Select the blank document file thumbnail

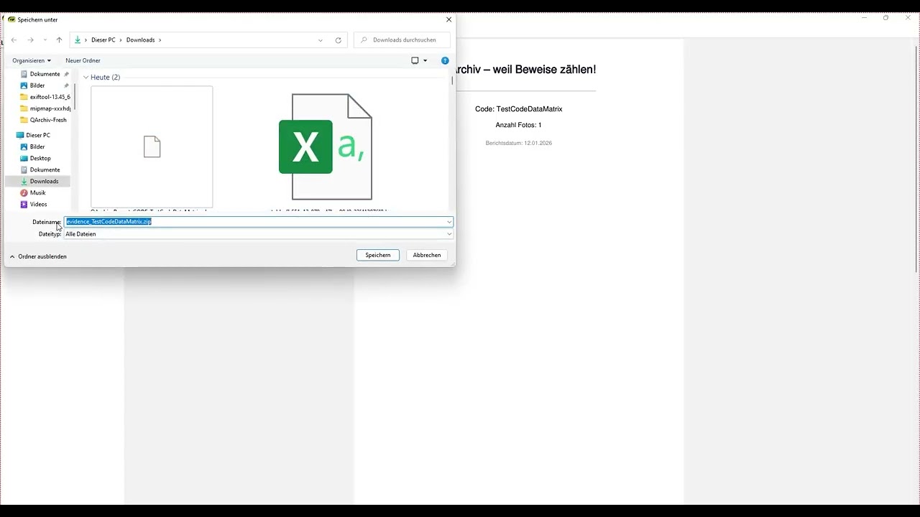[152, 147]
